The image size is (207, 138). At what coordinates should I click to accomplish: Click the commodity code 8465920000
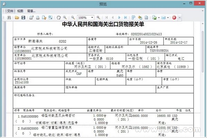point(30,128)
